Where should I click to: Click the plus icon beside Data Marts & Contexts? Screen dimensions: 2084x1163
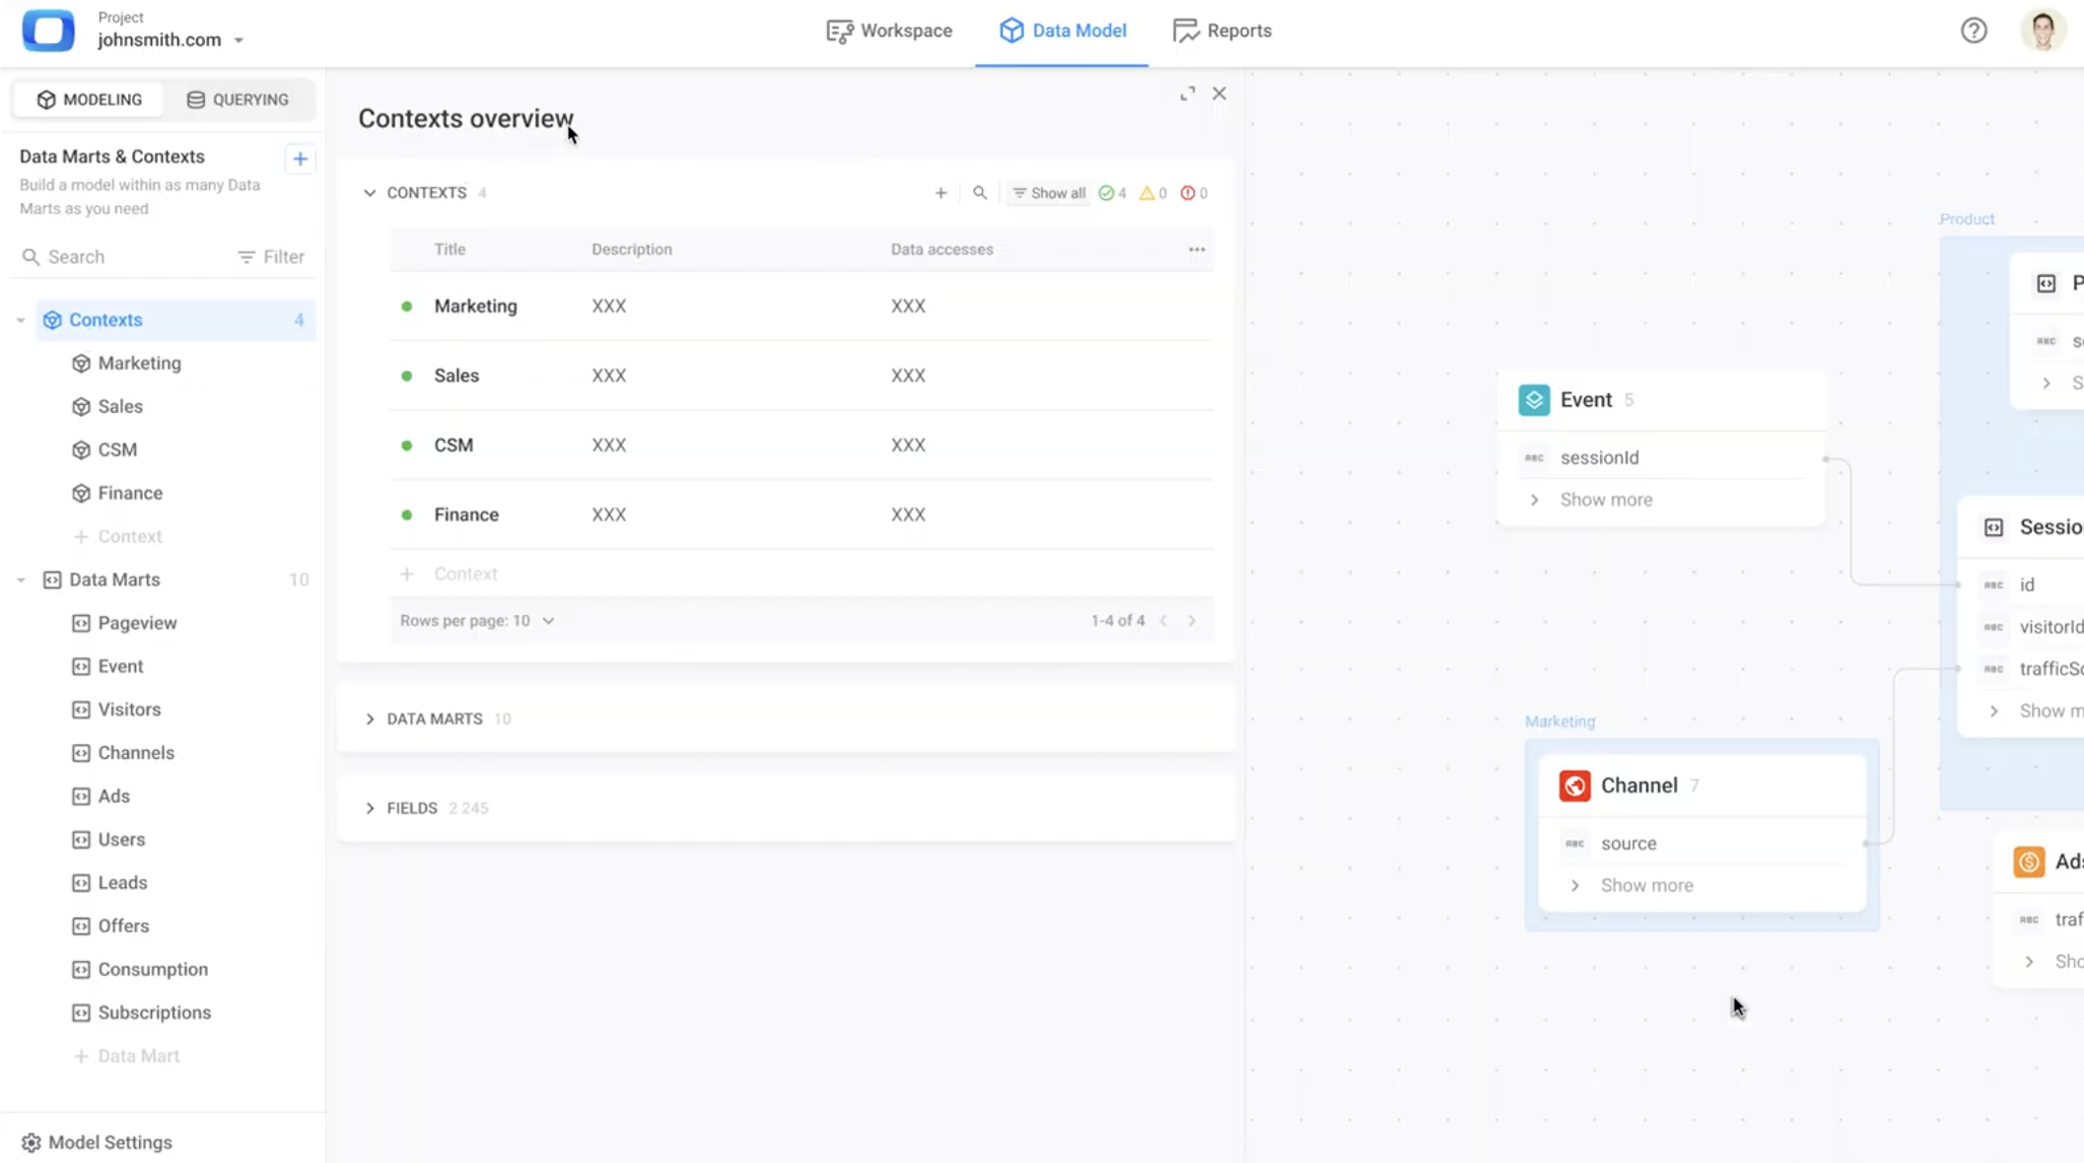[300, 159]
